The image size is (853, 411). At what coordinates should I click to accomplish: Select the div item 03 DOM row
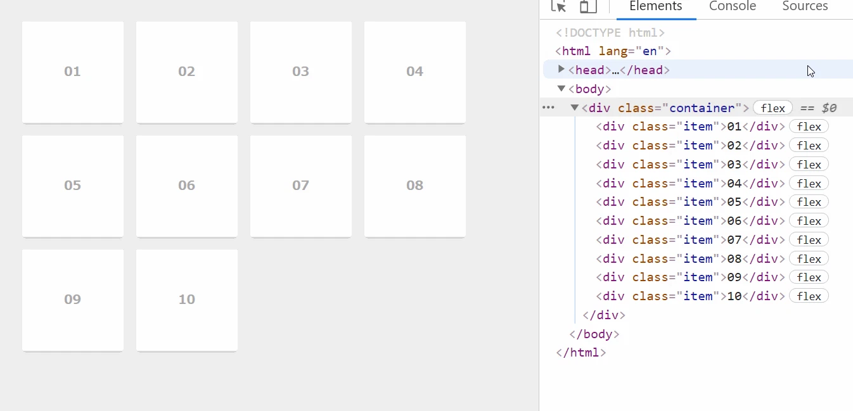(691, 165)
